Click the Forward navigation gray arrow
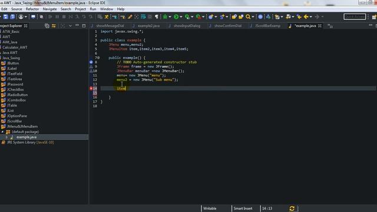The width and height of the screenshot is (377, 212). point(317,16)
